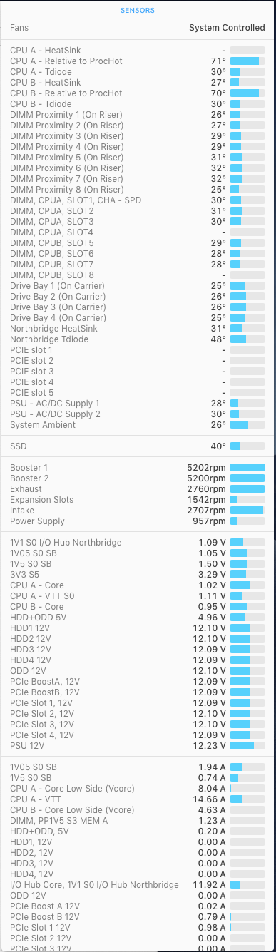Select the PSU 12V voltage row

click(138, 746)
